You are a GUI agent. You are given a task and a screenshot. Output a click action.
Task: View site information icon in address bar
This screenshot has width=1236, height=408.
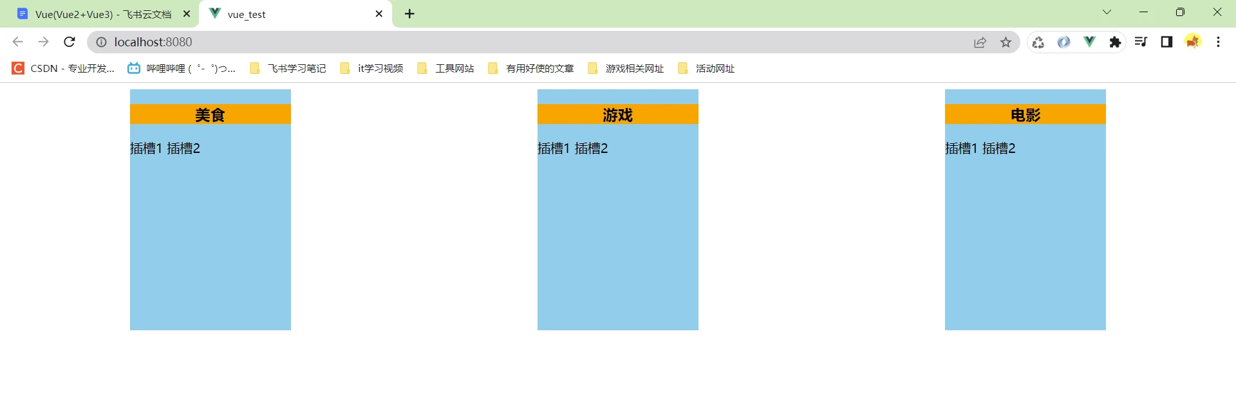coord(101,42)
